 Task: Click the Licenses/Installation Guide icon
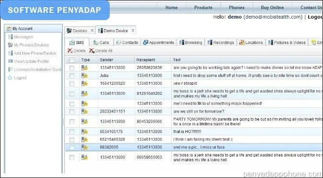click(10, 69)
